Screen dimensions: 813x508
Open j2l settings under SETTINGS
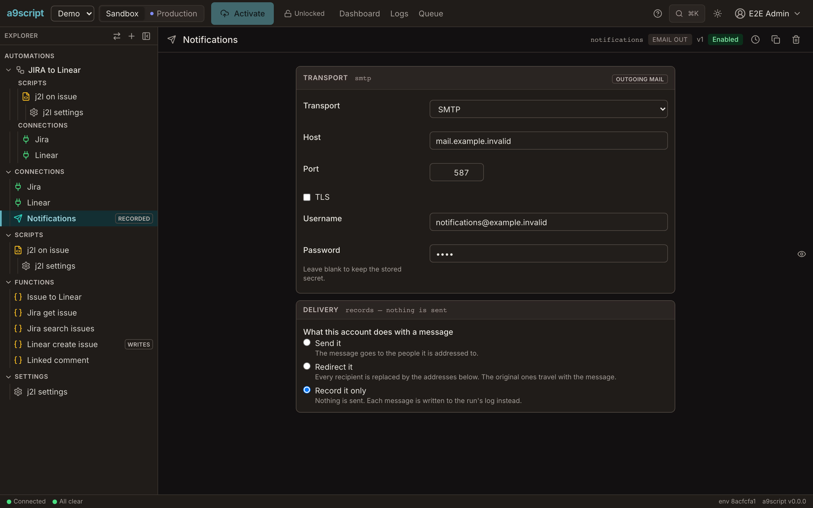(47, 392)
